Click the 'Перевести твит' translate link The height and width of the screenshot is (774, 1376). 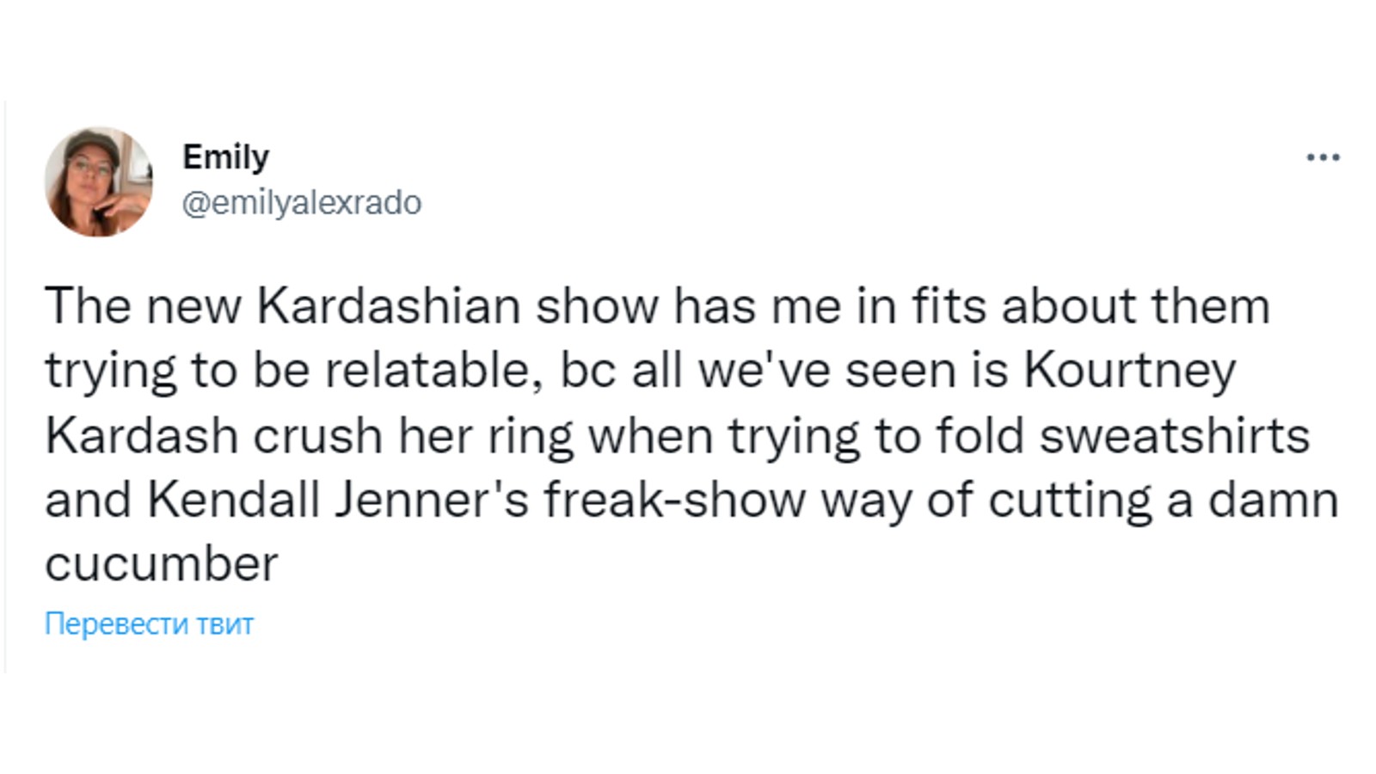(x=149, y=623)
